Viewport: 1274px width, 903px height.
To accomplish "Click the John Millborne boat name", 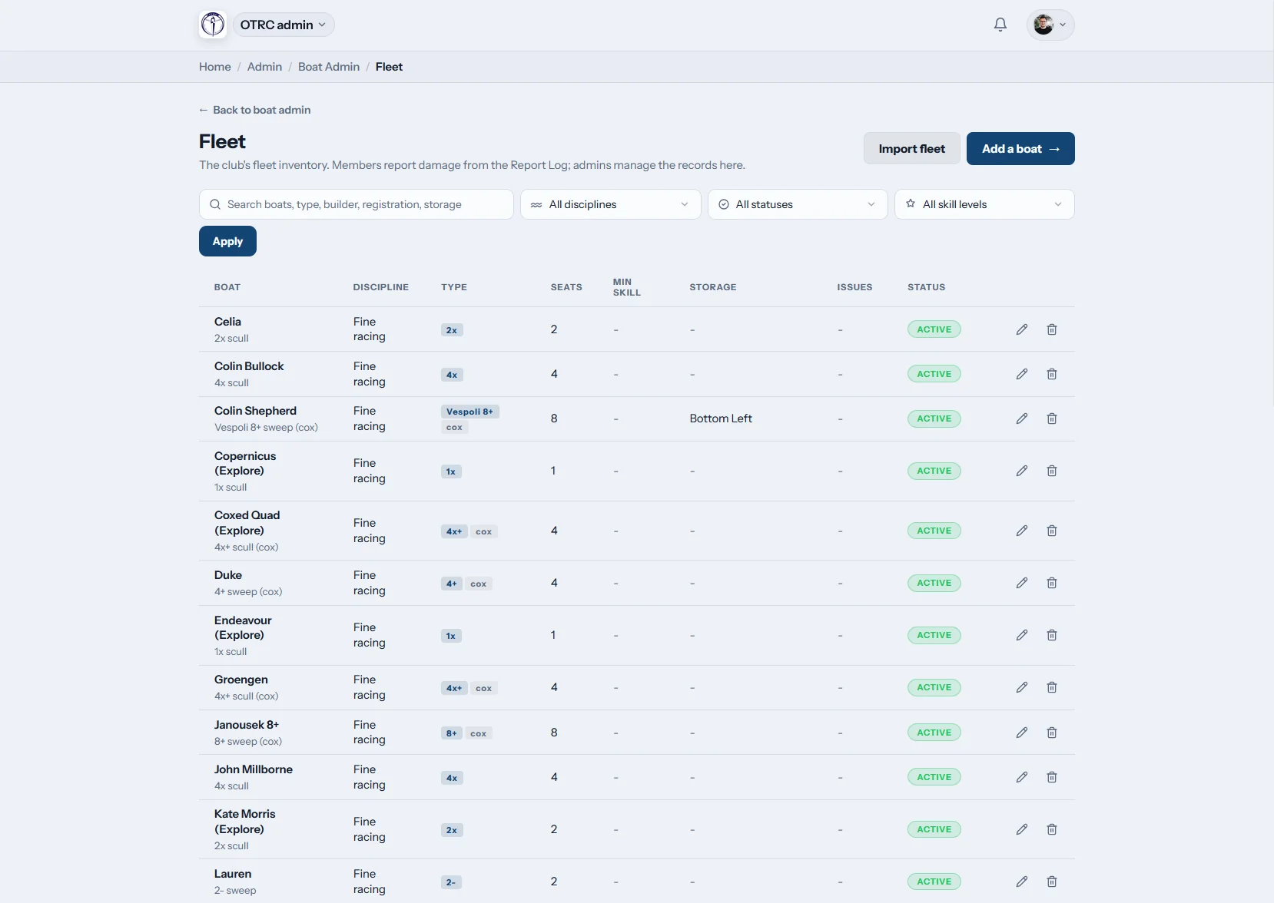I will click(254, 769).
